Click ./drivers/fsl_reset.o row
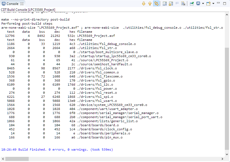Image resolution: width=230 pixels, height=162 pixels. pyautogui.click(x=97, y=93)
